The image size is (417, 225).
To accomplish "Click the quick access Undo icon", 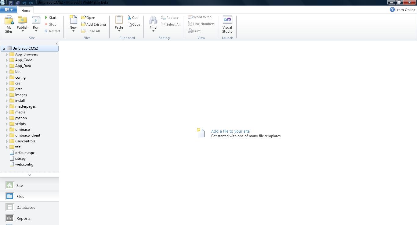I will (24, 3).
